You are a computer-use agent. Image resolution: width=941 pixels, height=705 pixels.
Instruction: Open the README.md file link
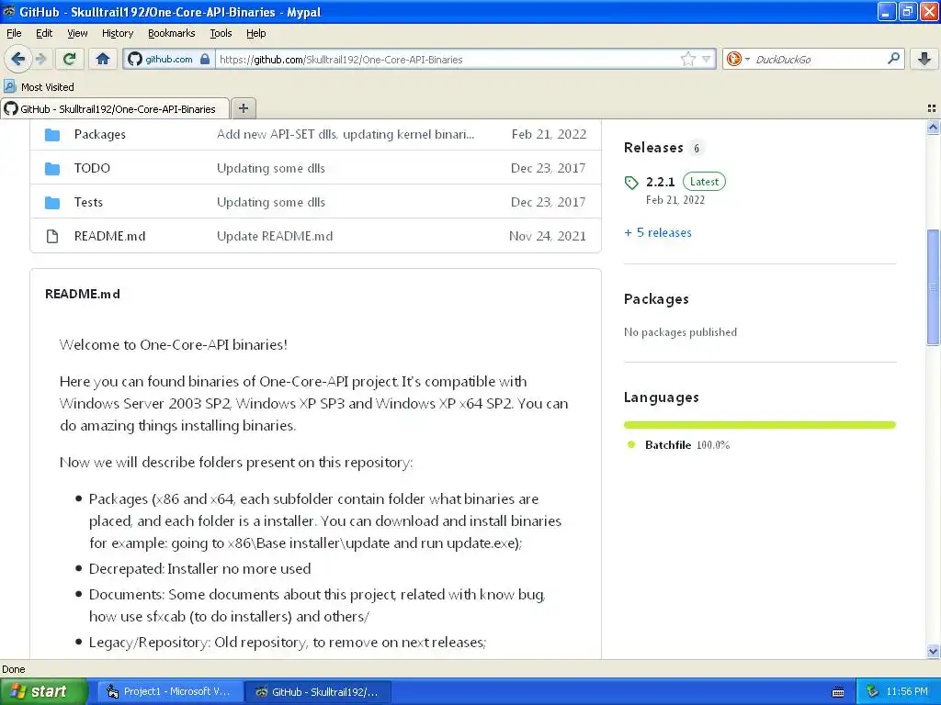tap(109, 236)
